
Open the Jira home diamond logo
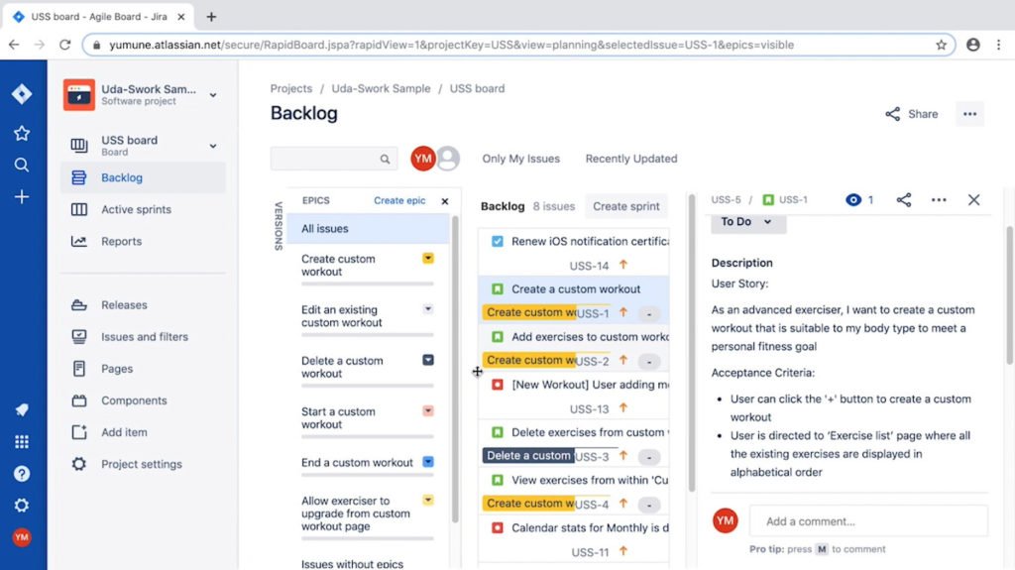(22, 94)
